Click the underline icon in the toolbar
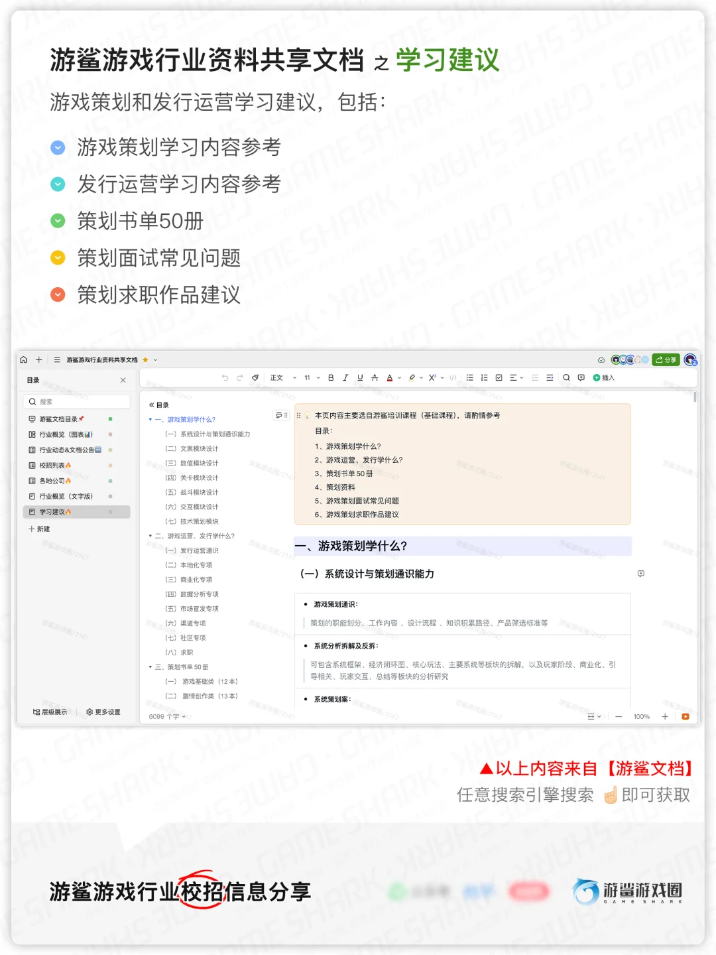 (x=359, y=377)
